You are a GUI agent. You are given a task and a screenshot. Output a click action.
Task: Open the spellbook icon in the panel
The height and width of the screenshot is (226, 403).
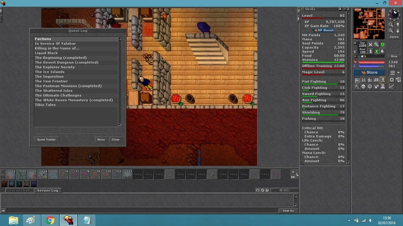[x=376, y=80]
